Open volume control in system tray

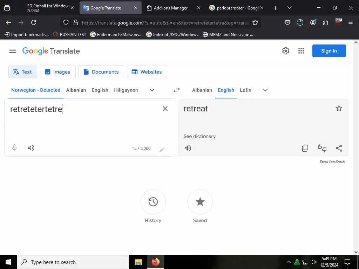313,262
